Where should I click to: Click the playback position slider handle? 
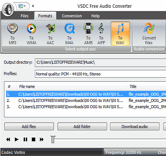[53, 139]
